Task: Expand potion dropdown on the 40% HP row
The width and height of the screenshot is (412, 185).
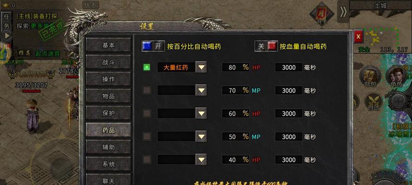Action: coord(201,159)
